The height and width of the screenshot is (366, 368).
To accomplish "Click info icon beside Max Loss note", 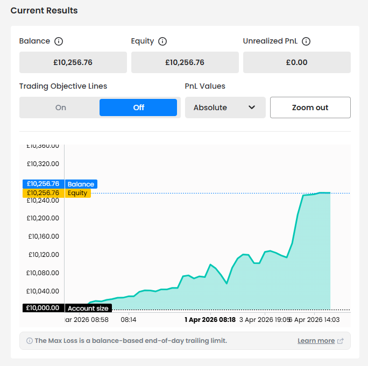I will 30,341.
